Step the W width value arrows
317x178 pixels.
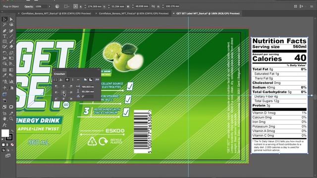[133, 6]
